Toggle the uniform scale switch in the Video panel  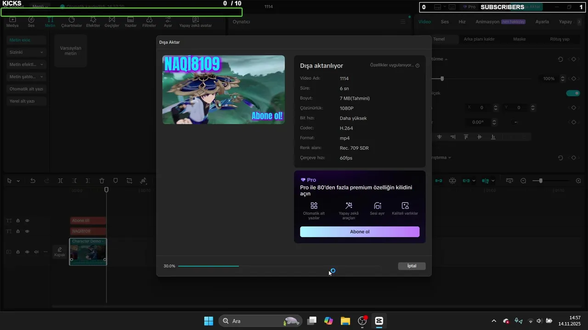tap(573, 93)
